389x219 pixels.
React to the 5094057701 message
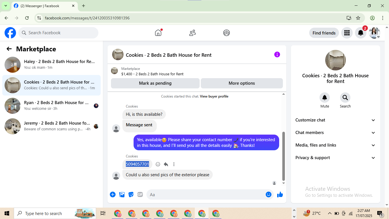[158, 164]
